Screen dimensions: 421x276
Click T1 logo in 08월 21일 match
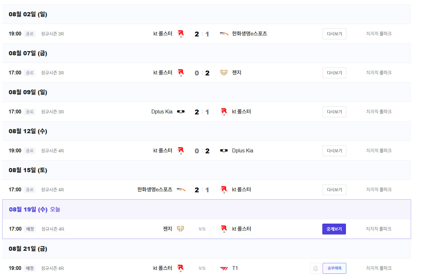pos(224,268)
